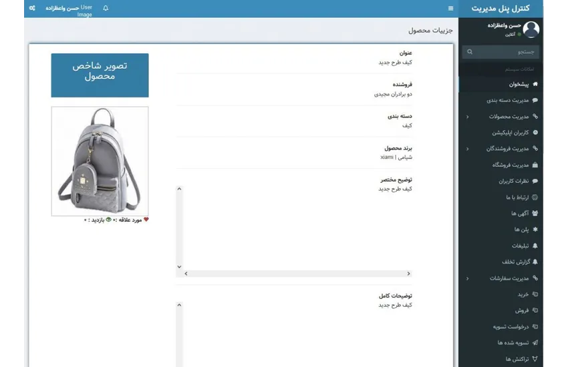
Task: Click the bell icon beside تبلیغات
Action: tap(535, 246)
